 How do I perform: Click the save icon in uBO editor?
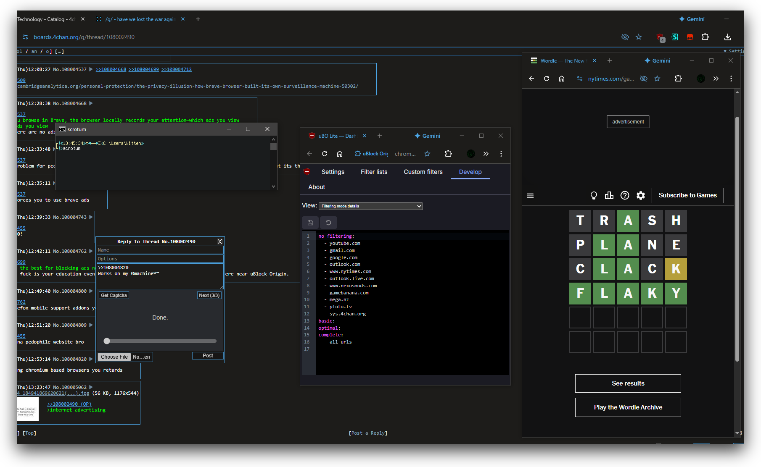coord(310,223)
